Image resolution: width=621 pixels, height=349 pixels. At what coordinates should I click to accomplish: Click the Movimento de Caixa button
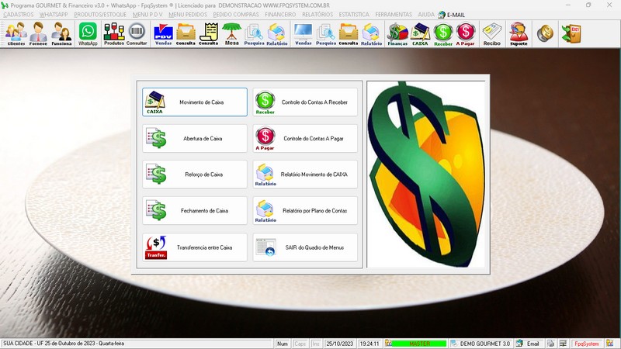(x=195, y=102)
